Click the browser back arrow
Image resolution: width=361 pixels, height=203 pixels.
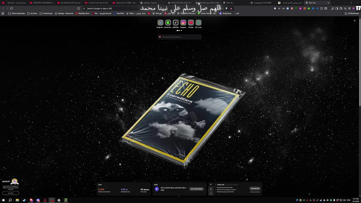[3, 8]
